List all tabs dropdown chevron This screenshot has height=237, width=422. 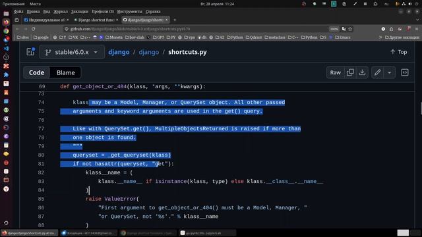[x=417, y=20]
